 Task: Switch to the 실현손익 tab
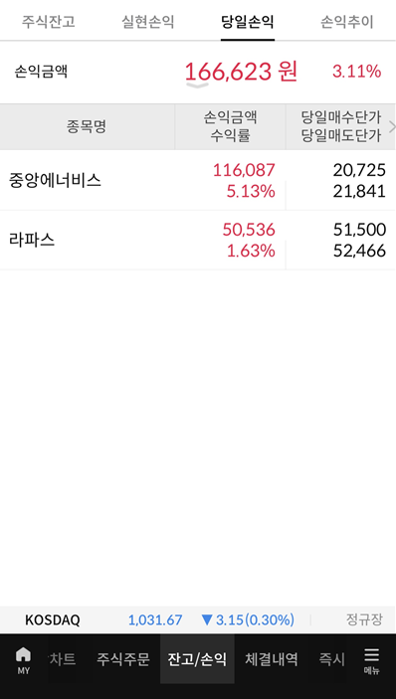(148, 22)
